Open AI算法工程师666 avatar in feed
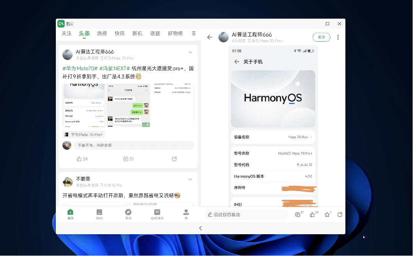Image resolution: width=413 pixels, height=256 pixels. click(x=67, y=55)
